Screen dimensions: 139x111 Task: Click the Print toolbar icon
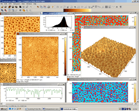pos(49,7)
